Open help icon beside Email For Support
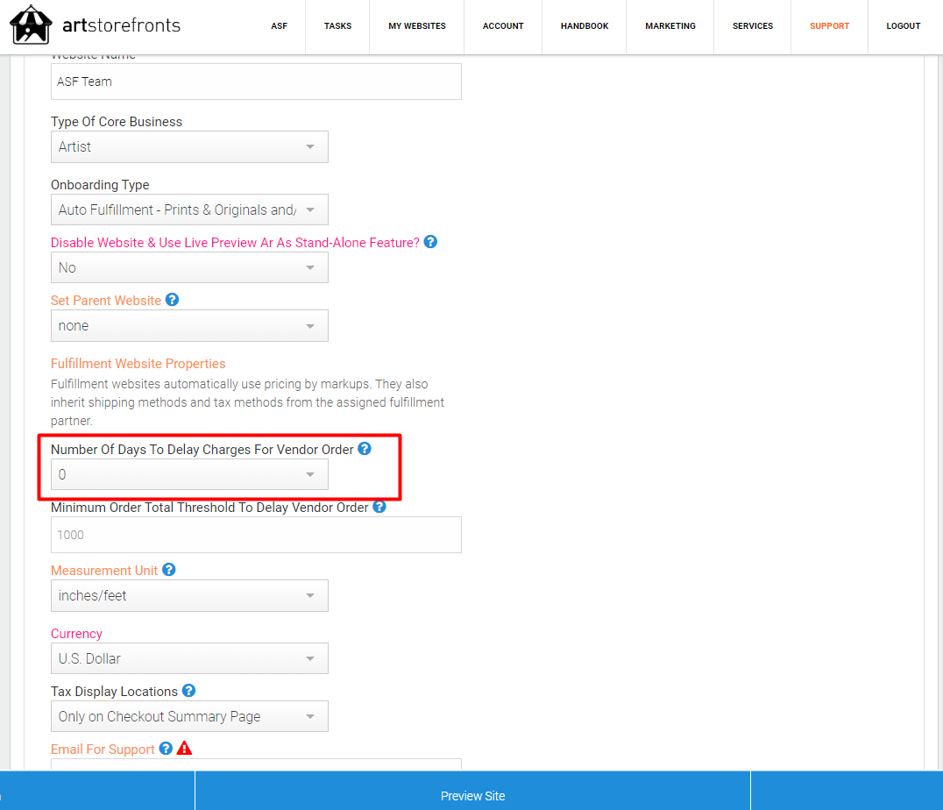The width and height of the screenshot is (943, 810). (166, 749)
